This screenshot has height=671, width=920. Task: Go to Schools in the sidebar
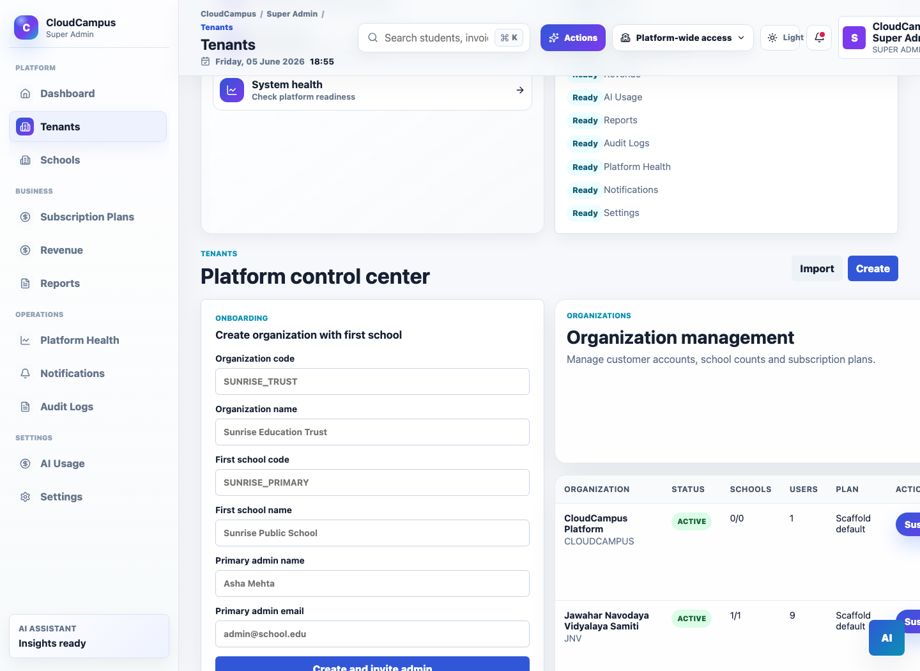pyautogui.click(x=88, y=160)
